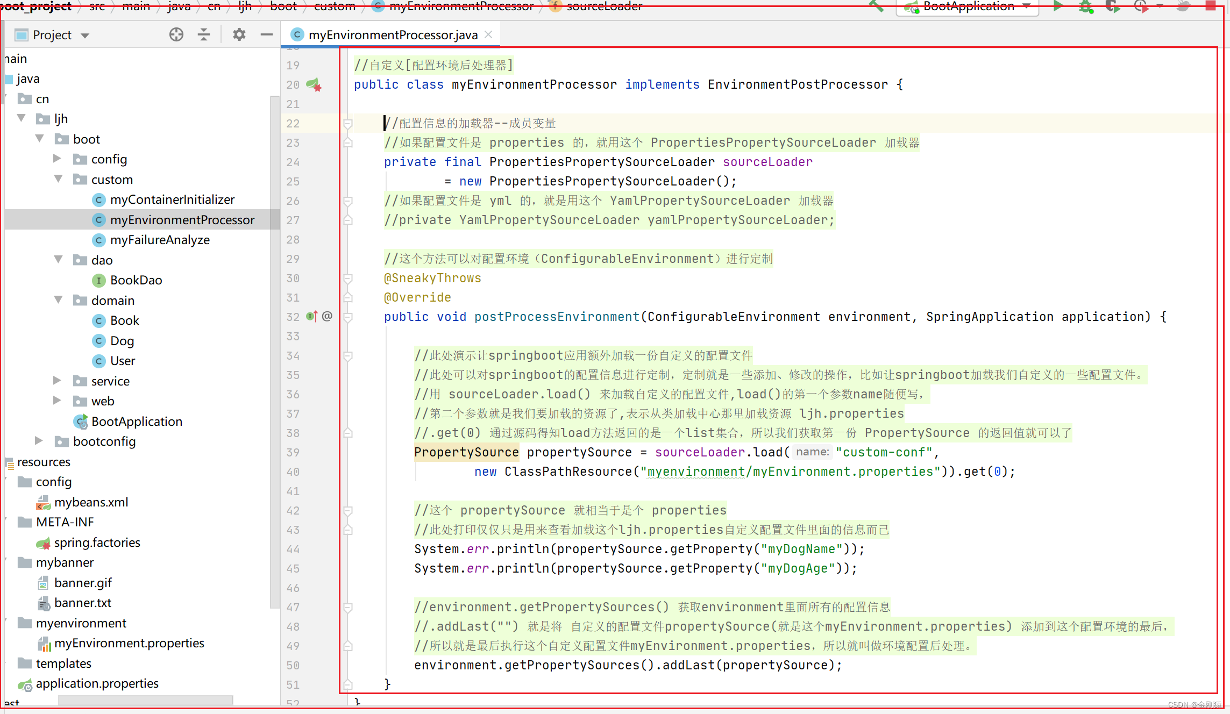This screenshot has height=714, width=1230.
Task: Click the collapse all icon in Project panel
Action: coord(204,35)
